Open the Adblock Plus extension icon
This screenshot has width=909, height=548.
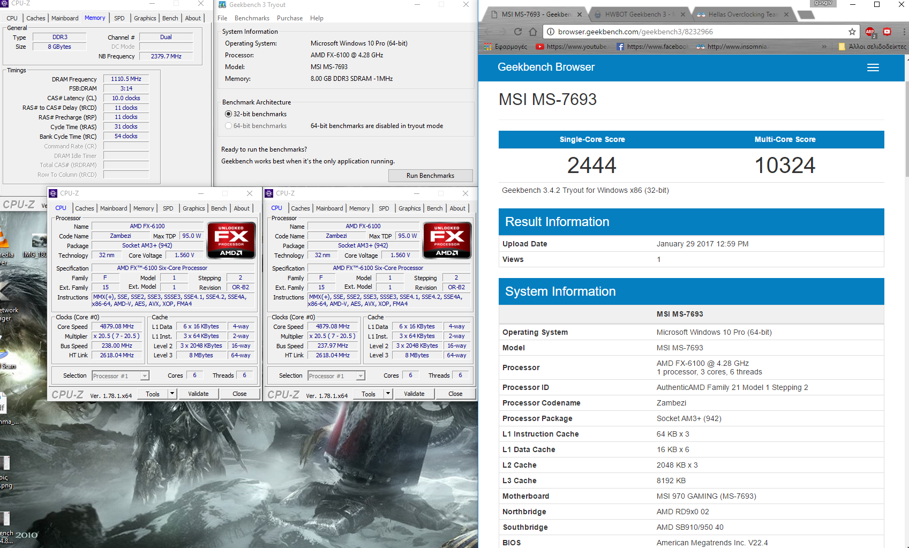[x=870, y=32]
